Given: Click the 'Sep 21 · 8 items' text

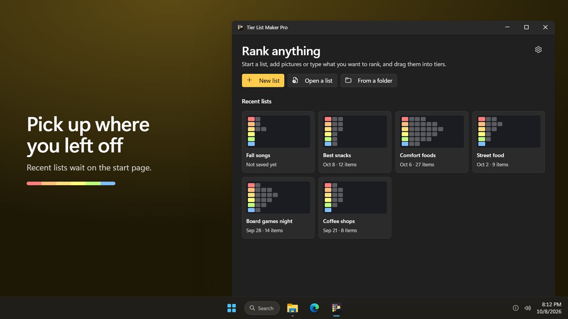Looking at the screenshot, I should [x=340, y=231].
